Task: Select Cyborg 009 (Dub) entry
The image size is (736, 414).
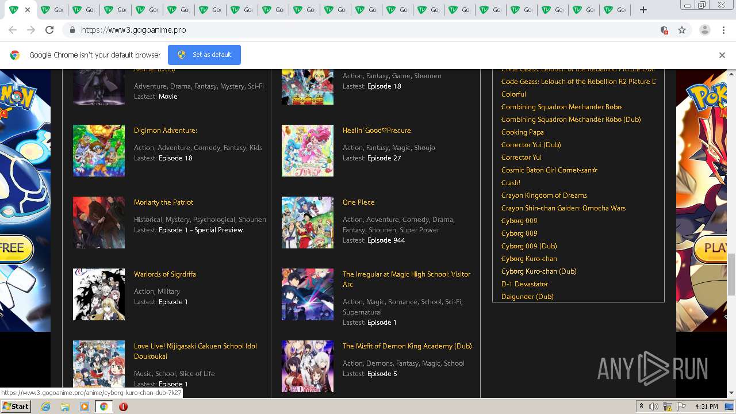Action: pos(529,246)
